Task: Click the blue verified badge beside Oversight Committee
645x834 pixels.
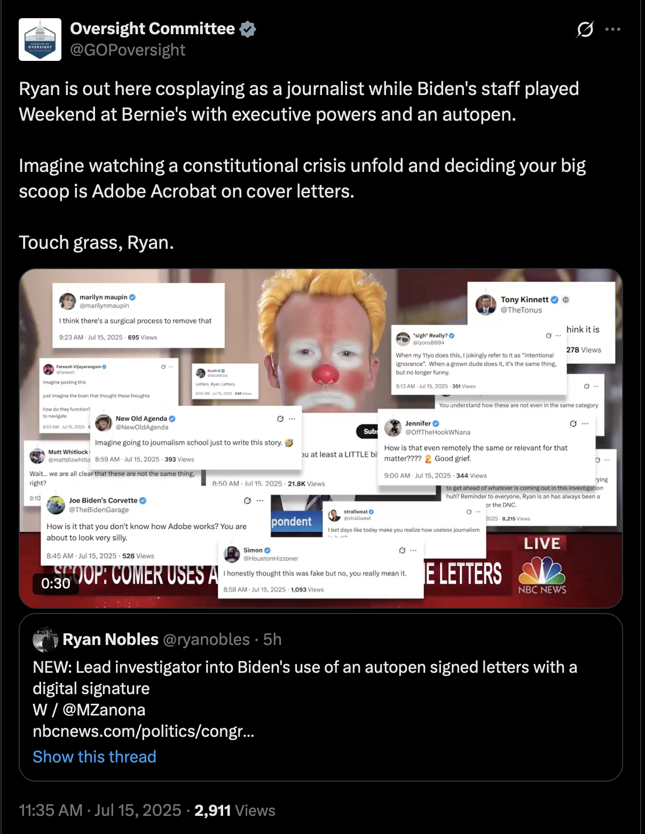Action: click(248, 29)
